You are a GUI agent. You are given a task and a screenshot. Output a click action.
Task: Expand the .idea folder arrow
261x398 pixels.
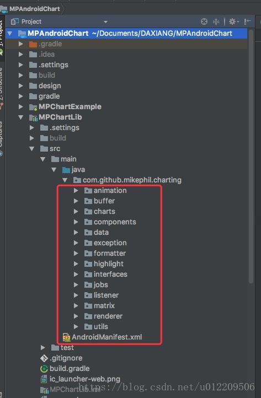(x=21, y=55)
